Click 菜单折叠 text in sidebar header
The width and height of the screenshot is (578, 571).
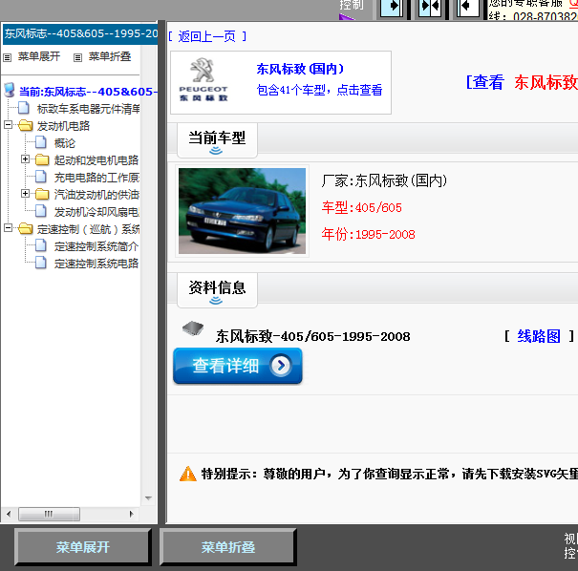[110, 56]
